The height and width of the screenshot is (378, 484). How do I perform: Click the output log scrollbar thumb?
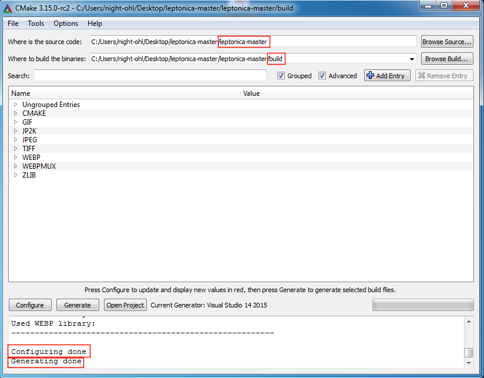[x=469, y=352]
